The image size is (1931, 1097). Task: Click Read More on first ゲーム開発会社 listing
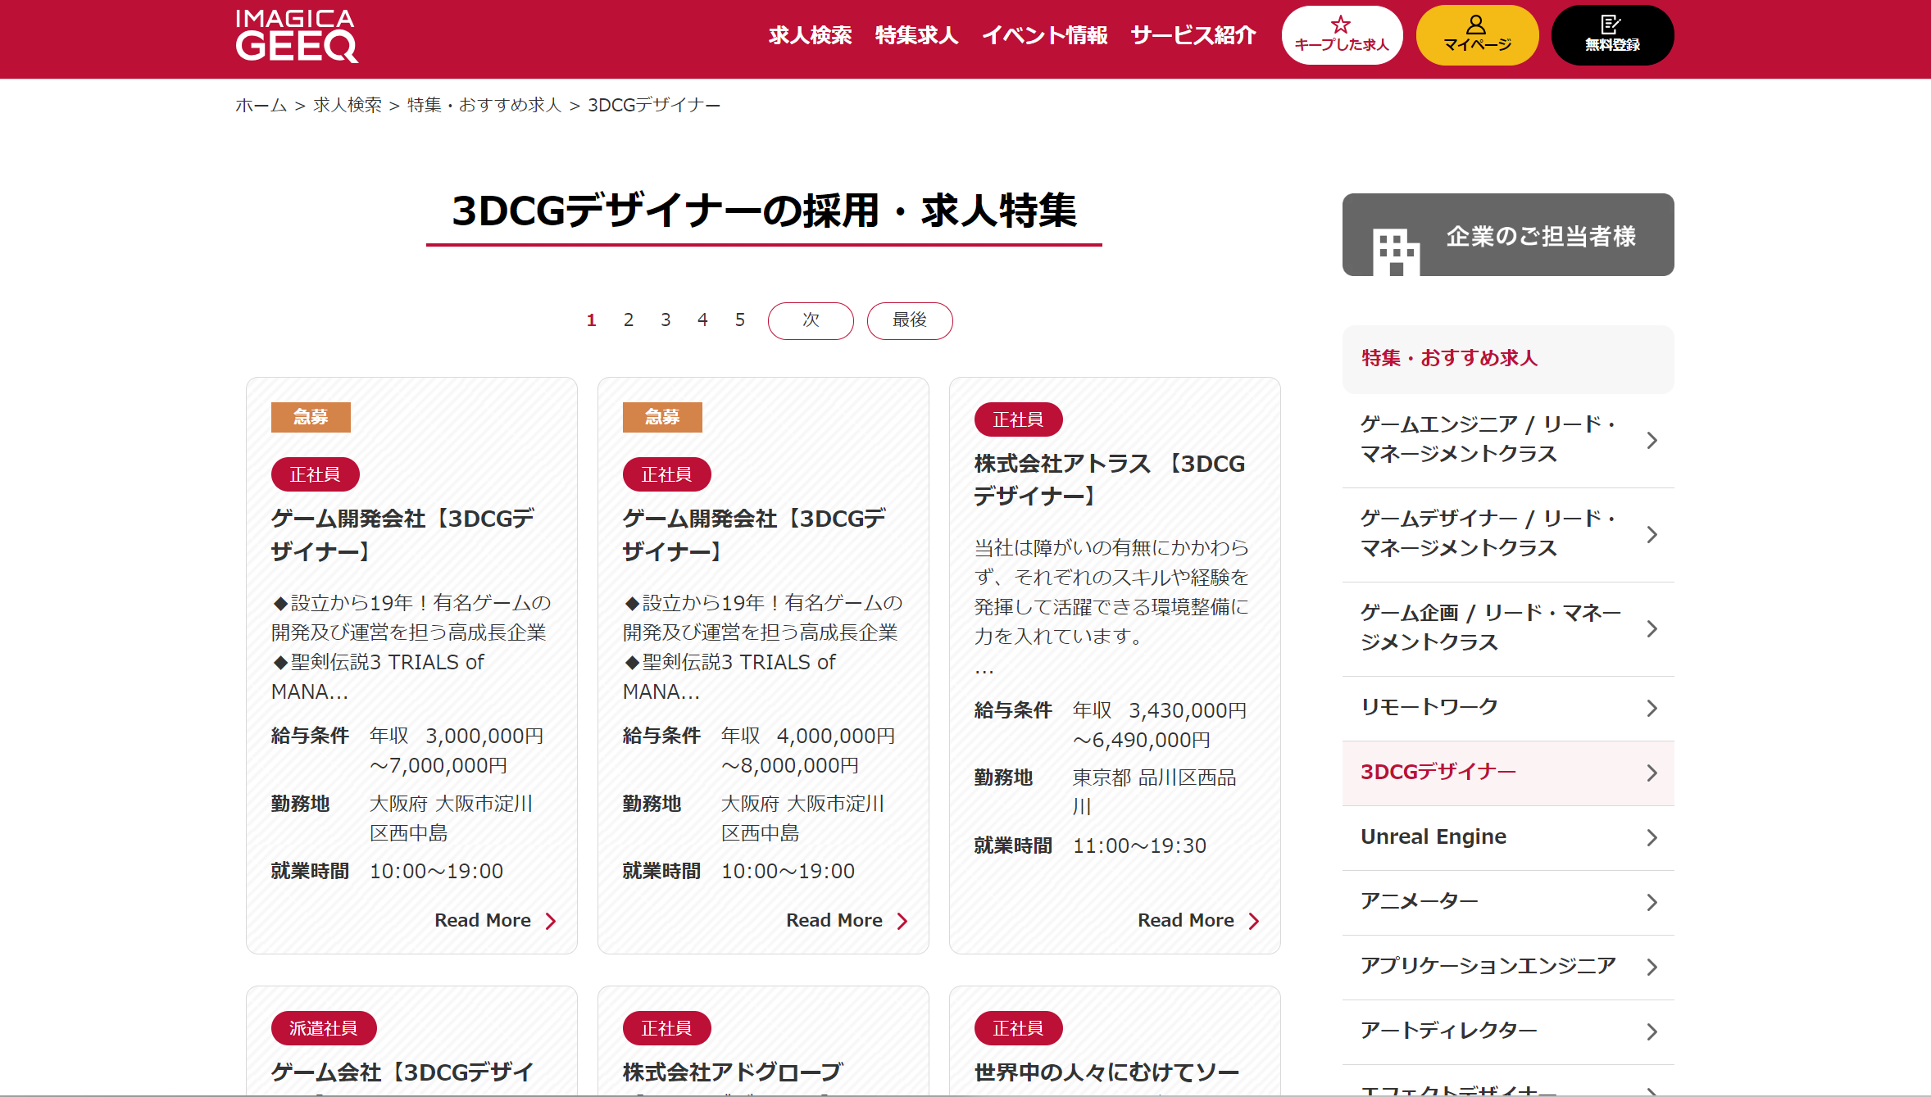(496, 919)
